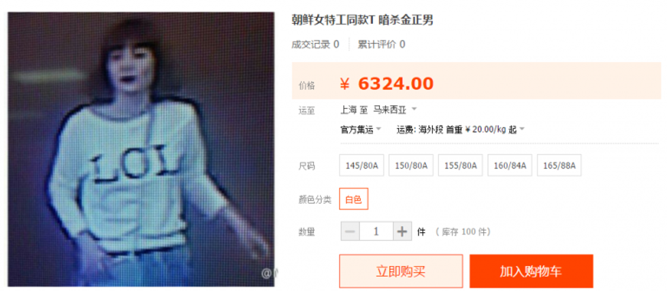Open the product photo thumbnail

coord(142,149)
